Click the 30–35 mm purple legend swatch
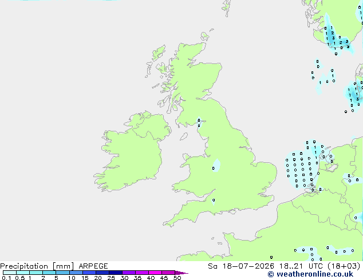The height and width of the screenshot is (280, 363). tap(129, 273)
